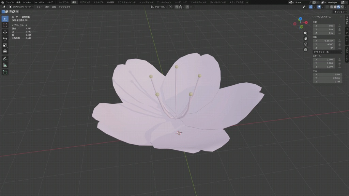349x196 pixels.
Task: Click the Pan hand icon in the viewport
Action: pyautogui.click(x=305, y=38)
